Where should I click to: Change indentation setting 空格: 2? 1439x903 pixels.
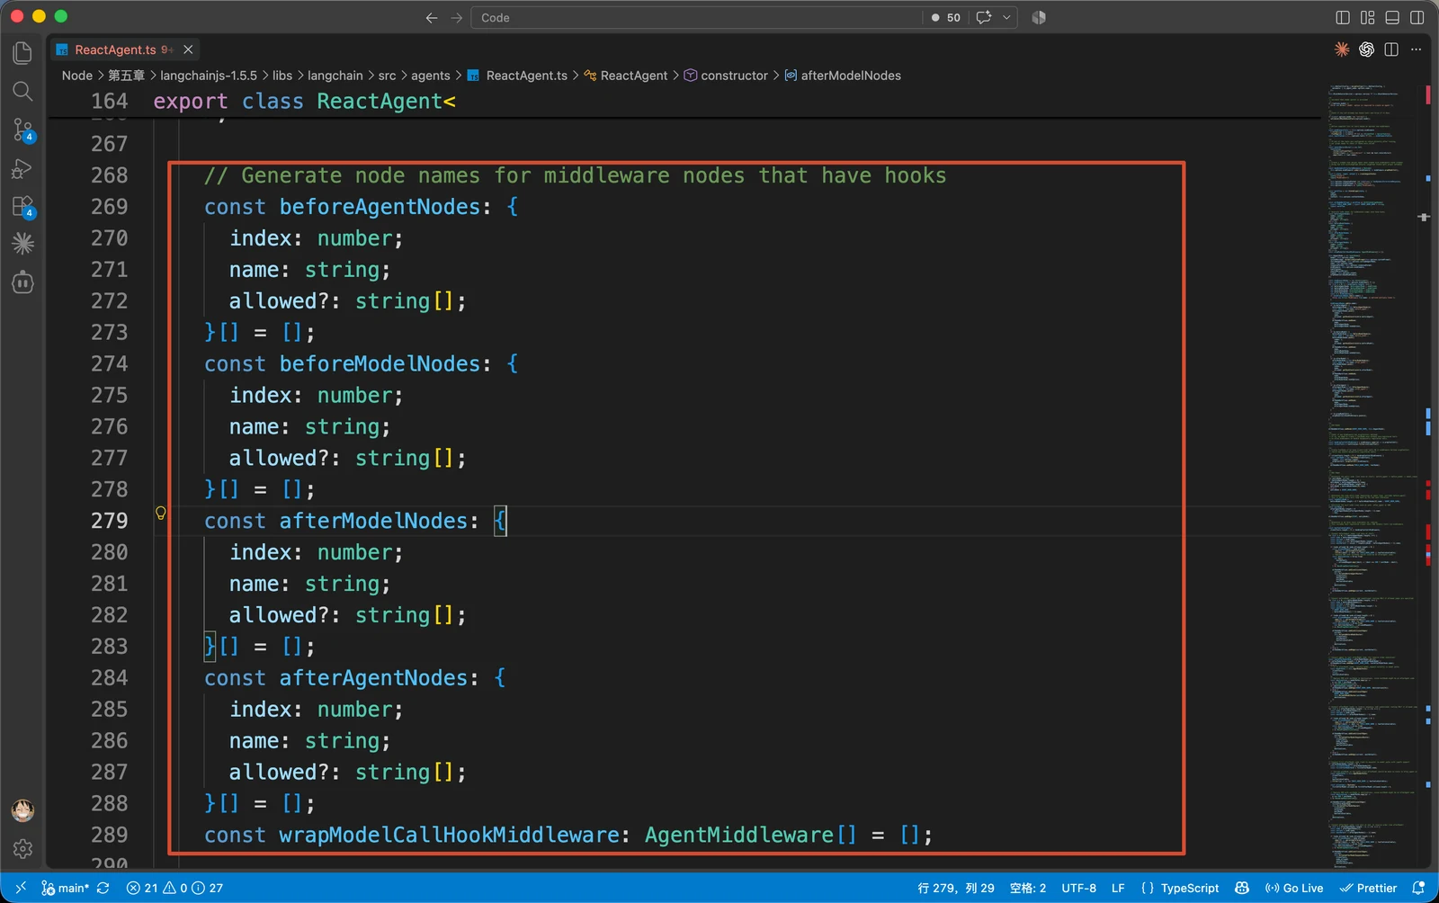coord(1028,888)
